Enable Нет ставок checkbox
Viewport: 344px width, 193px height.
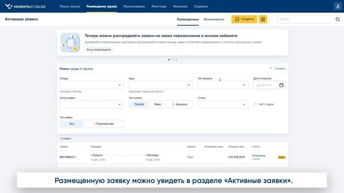click(x=255, y=105)
